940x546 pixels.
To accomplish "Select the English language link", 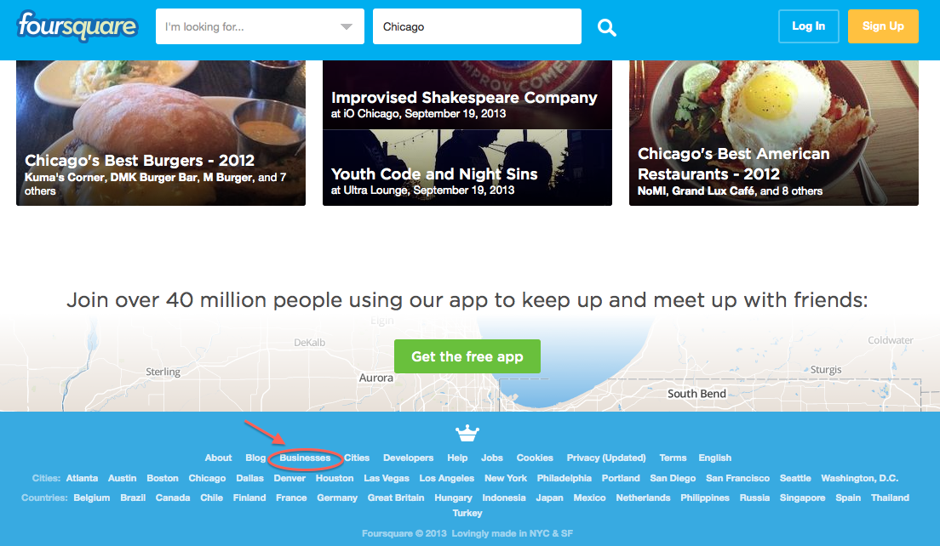I will click(x=714, y=458).
